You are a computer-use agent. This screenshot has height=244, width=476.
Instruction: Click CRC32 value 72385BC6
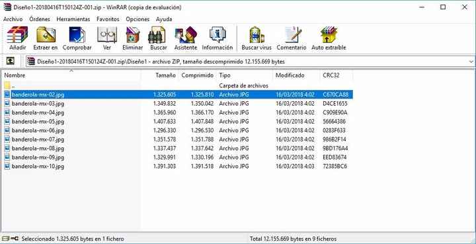[335, 167]
